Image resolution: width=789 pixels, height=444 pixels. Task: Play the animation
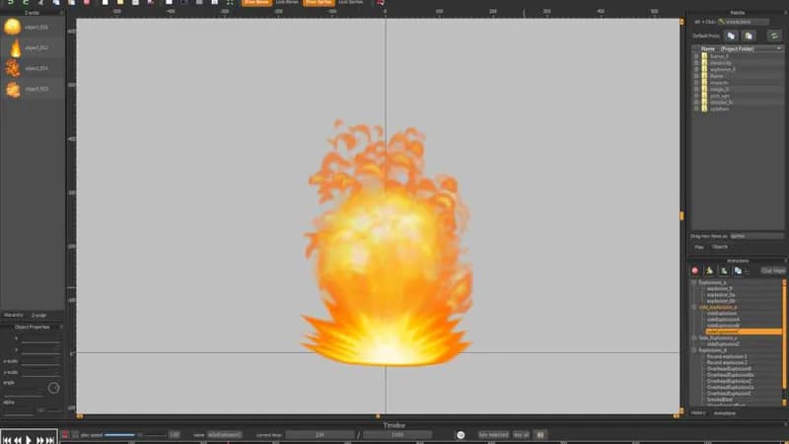coord(29,440)
